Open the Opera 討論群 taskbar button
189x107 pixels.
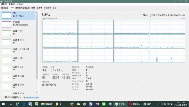134,104
